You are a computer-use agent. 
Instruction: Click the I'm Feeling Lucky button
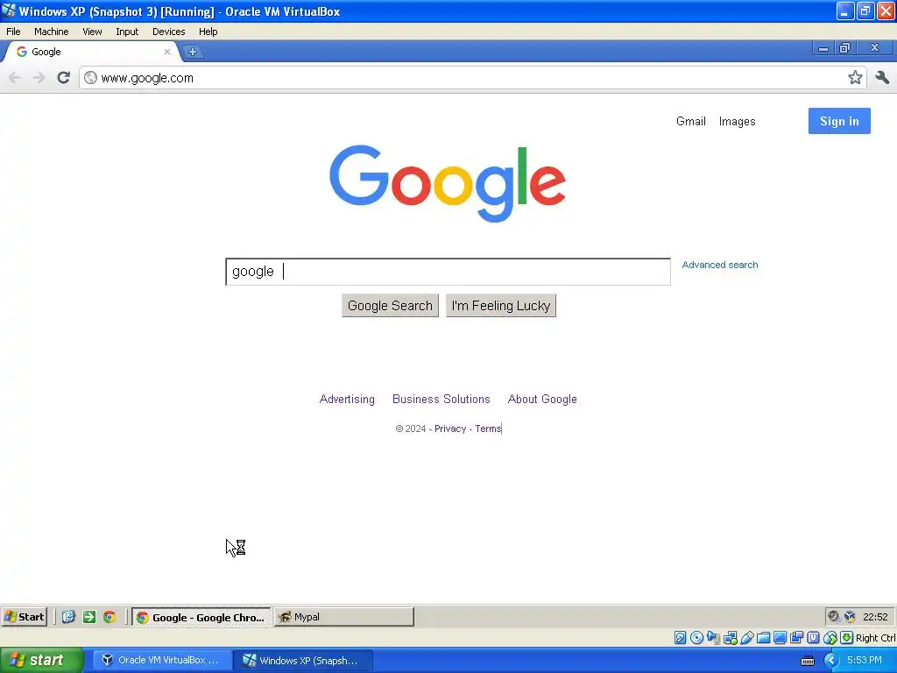coord(500,306)
